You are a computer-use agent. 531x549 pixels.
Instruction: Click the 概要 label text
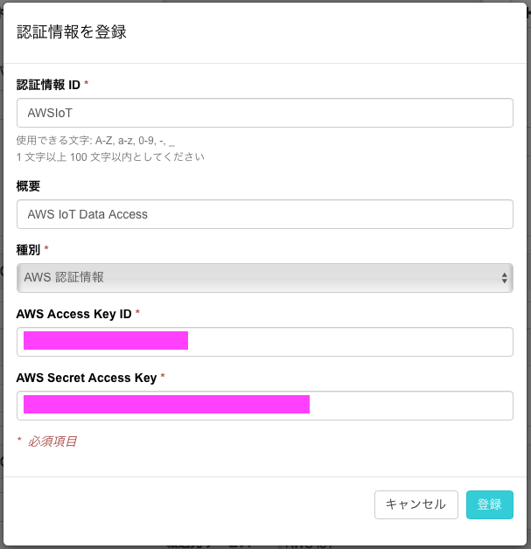28,186
